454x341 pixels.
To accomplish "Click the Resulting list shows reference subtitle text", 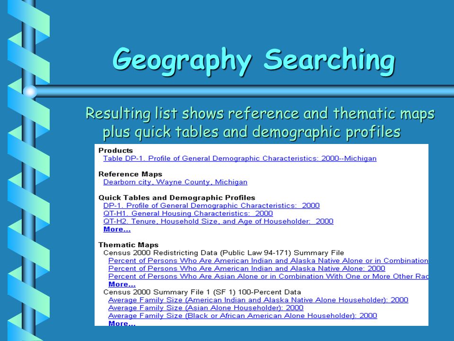I will click(x=260, y=123).
